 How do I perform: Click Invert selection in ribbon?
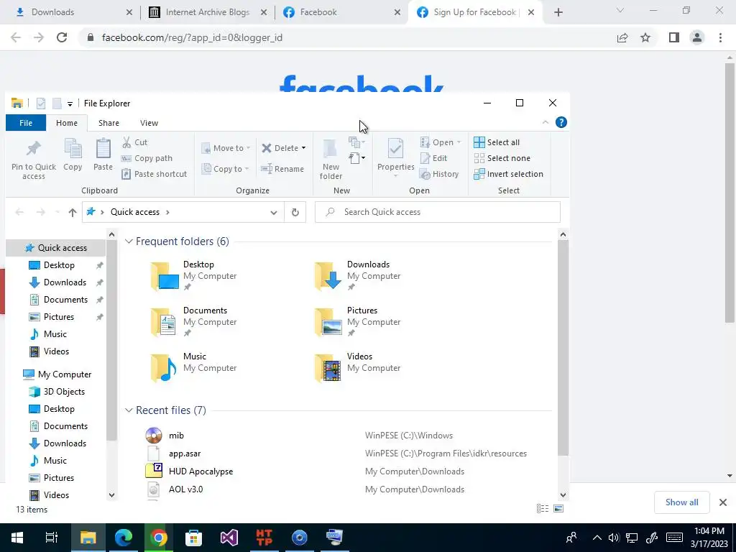pos(508,174)
